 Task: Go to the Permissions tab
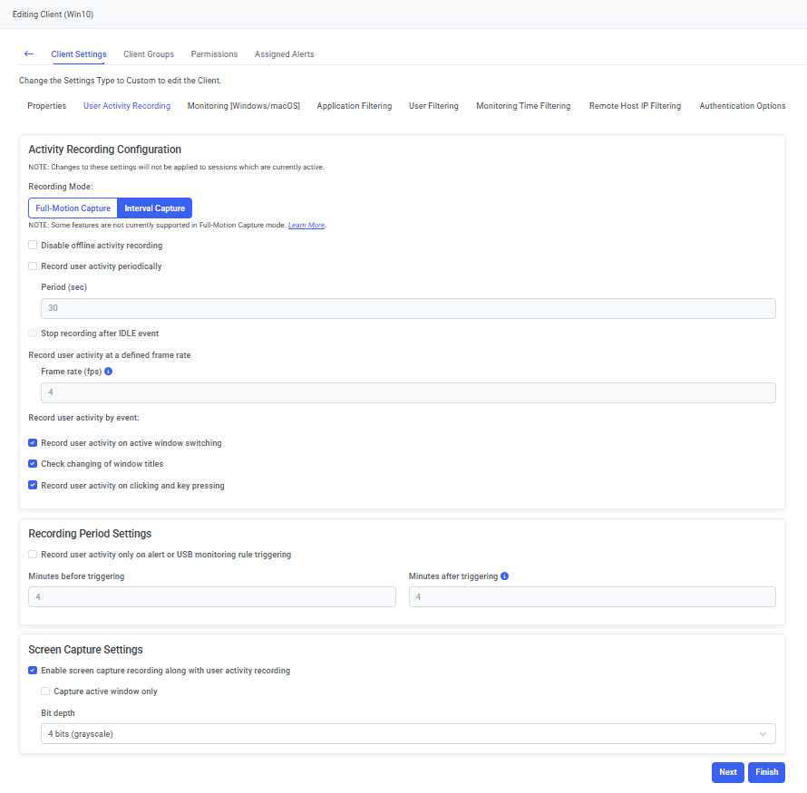pyautogui.click(x=214, y=54)
